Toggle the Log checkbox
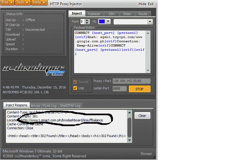This screenshot has height=160, width=246. pyautogui.click(x=75, y=88)
